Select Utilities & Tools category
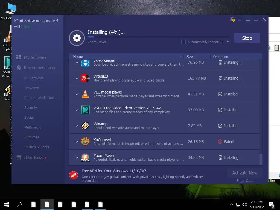 (36, 147)
